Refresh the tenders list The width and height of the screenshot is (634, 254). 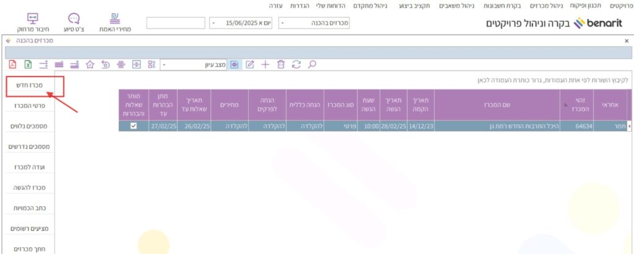pyautogui.click(x=297, y=64)
